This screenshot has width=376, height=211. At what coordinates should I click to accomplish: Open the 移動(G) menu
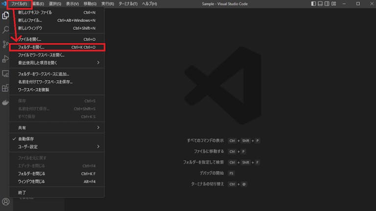90,4
